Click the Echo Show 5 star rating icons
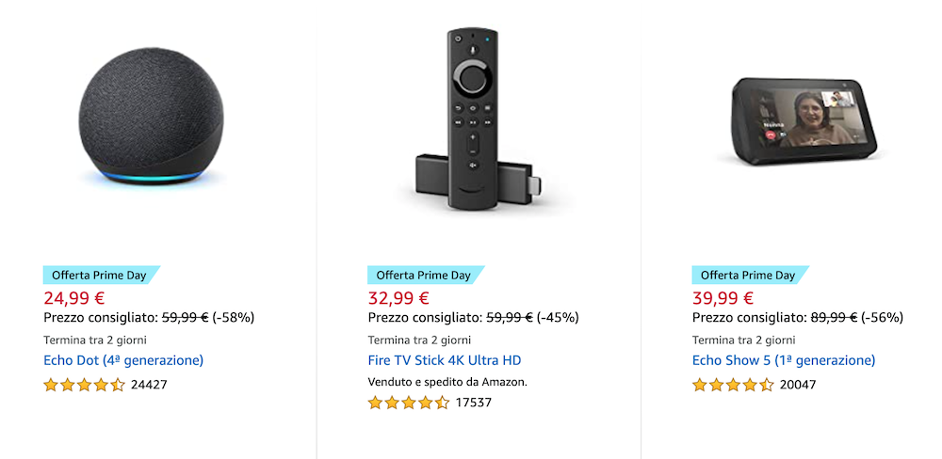Image resolution: width=942 pixels, height=459 pixels. [x=733, y=385]
